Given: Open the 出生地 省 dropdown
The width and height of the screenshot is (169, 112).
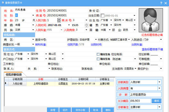Looking at the screenshot, I should tap(111, 20).
